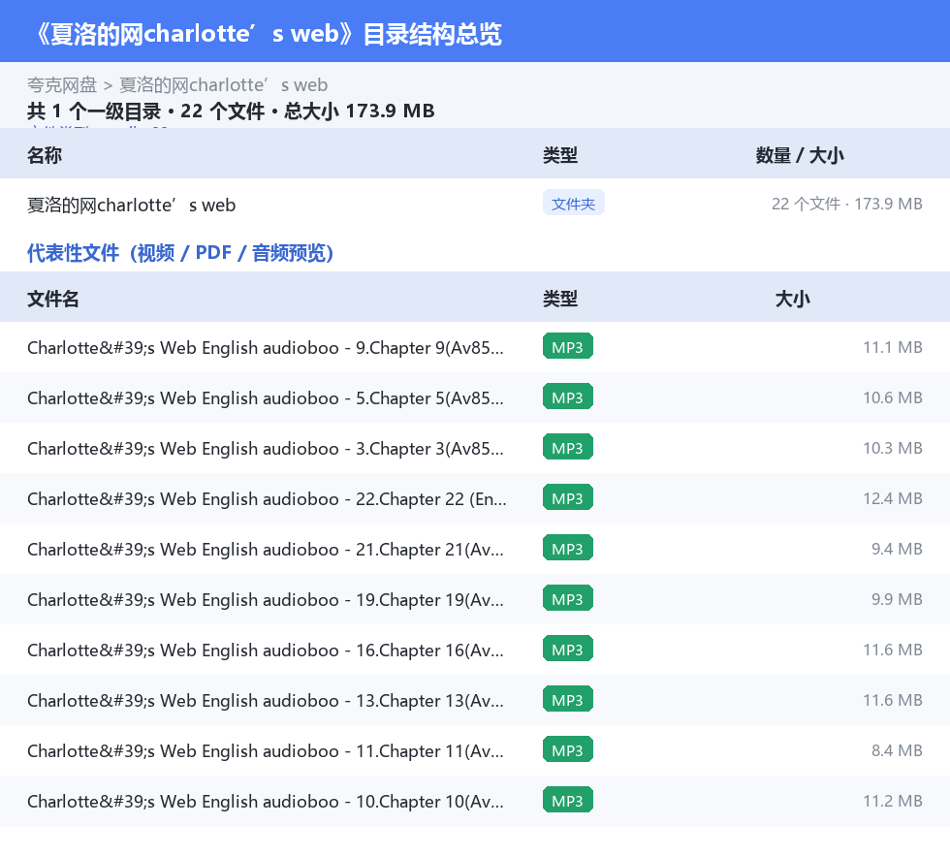Click breadcrumb 夏洛的网charlotte' s web

[223, 85]
